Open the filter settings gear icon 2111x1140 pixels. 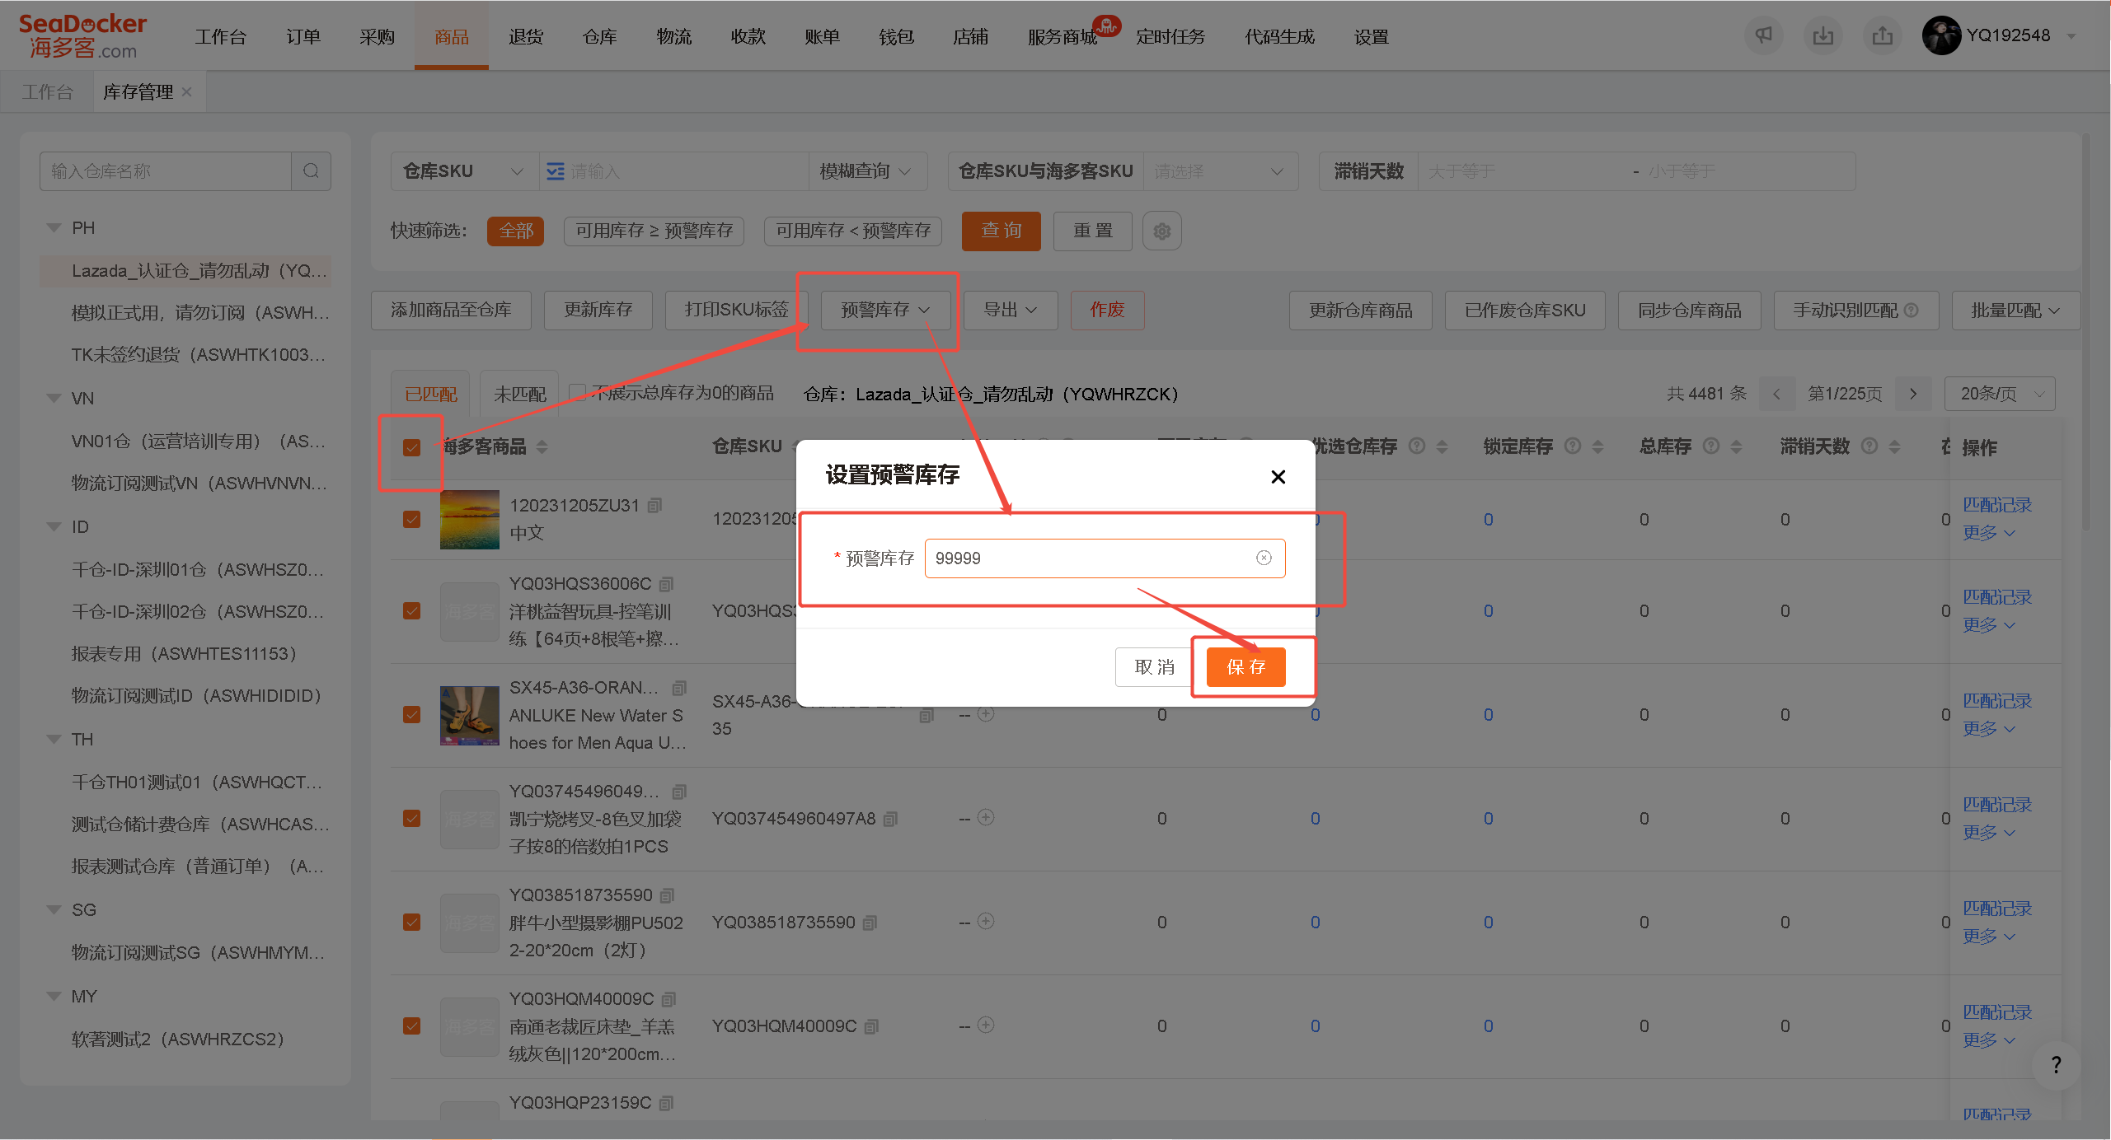[x=1161, y=231]
